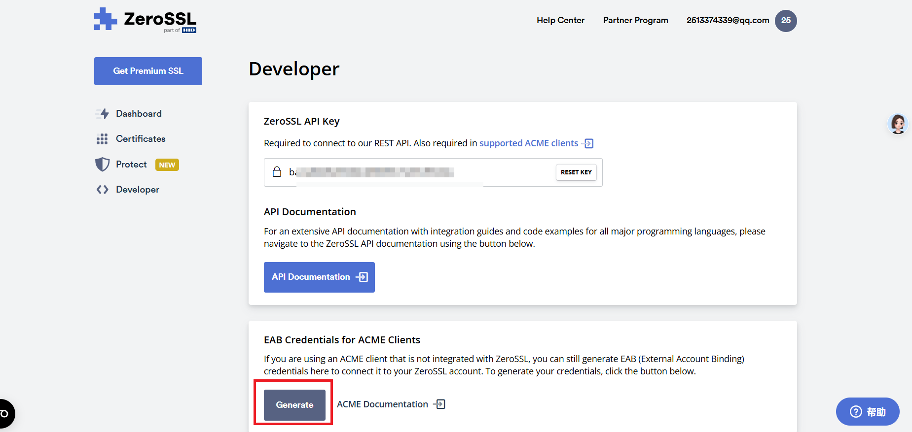The height and width of the screenshot is (432, 912).
Task: Open the Partner Program page
Action: click(x=635, y=20)
